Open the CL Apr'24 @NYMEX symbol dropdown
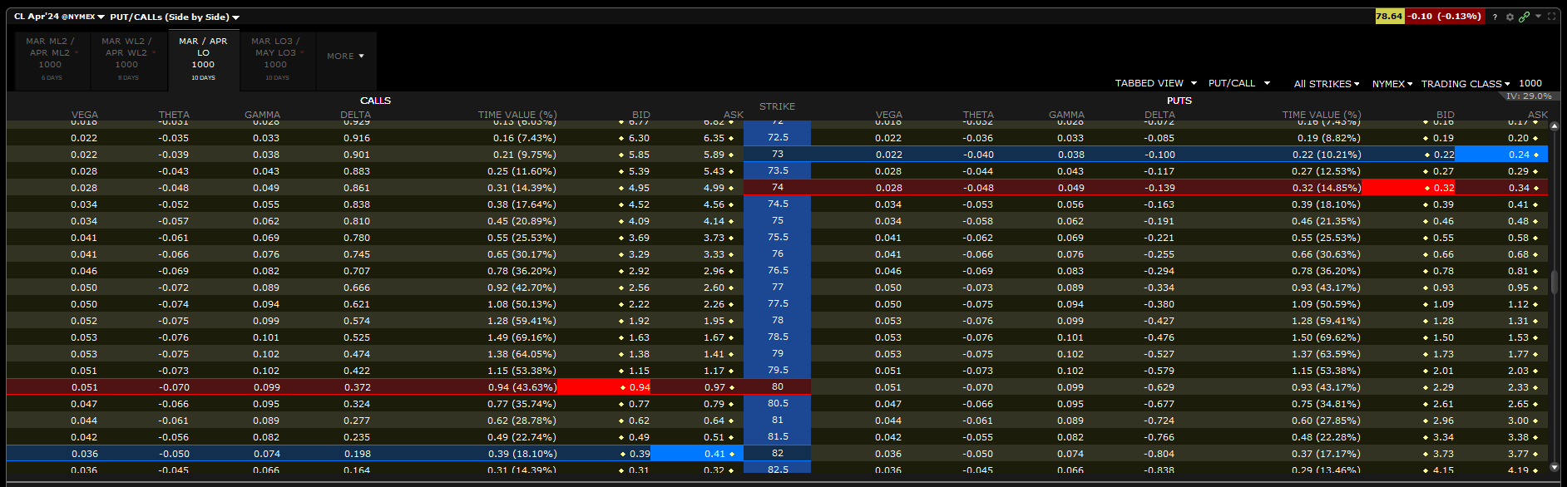The height and width of the screenshot is (487, 1567). coord(59,17)
